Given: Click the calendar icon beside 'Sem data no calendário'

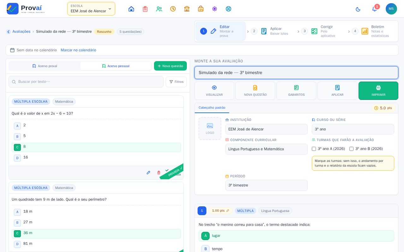Looking at the screenshot, I should click(x=12, y=50).
